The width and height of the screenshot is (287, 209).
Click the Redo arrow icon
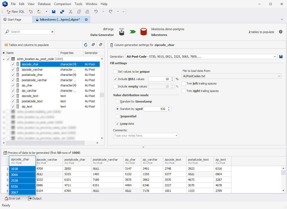[111, 12]
